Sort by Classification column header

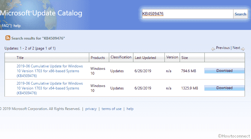pos(121,57)
